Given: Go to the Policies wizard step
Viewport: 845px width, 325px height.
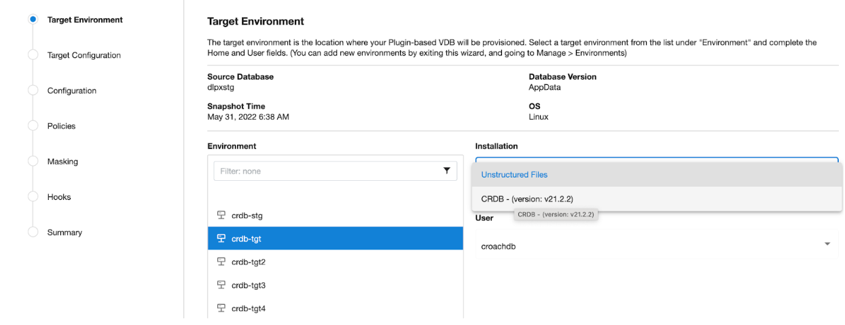Looking at the screenshot, I should [61, 126].
